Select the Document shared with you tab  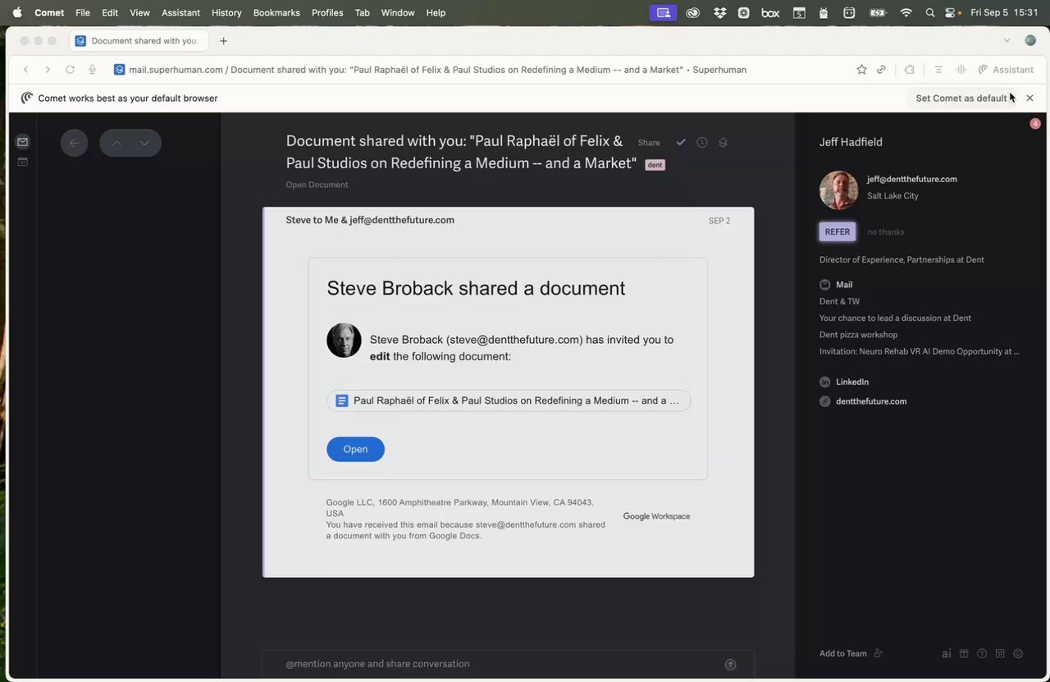pyautogui.click(x=139, y=41)
